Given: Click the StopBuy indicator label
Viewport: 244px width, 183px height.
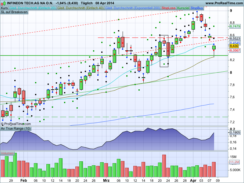Looking at the screenshot, I should pos(197,8).
